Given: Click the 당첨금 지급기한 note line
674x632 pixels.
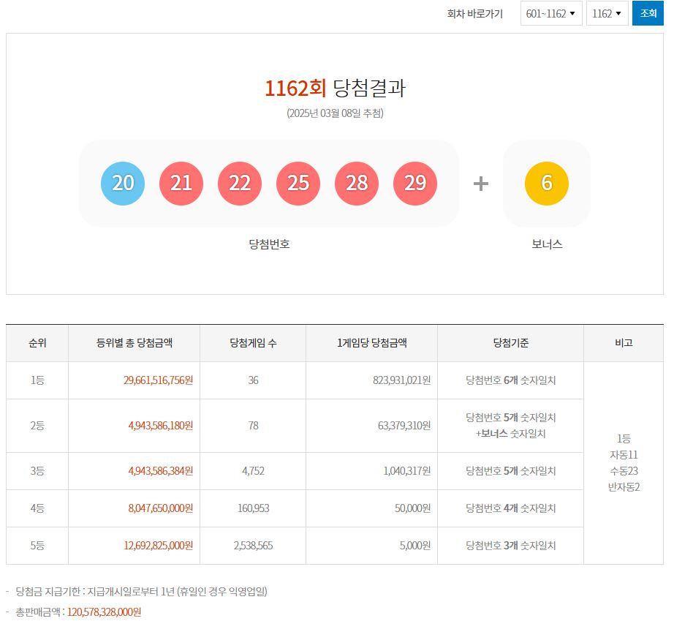Looking at the screenshot, I should coord(141,592).
